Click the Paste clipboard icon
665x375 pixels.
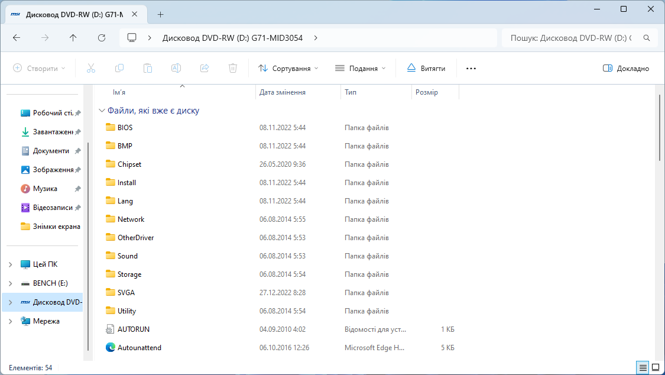pos(148,68)
